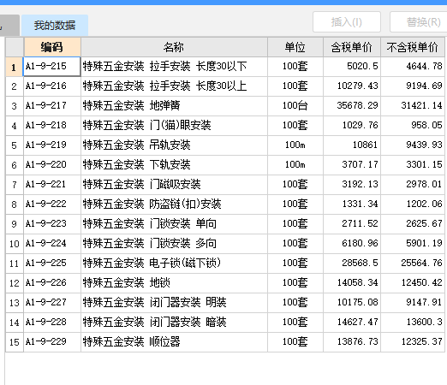The height and width of the screenshot is (385, 447).
Task: Click name 特殊五金安装 门(猫)眼安装
Action: tap(174, 126)
